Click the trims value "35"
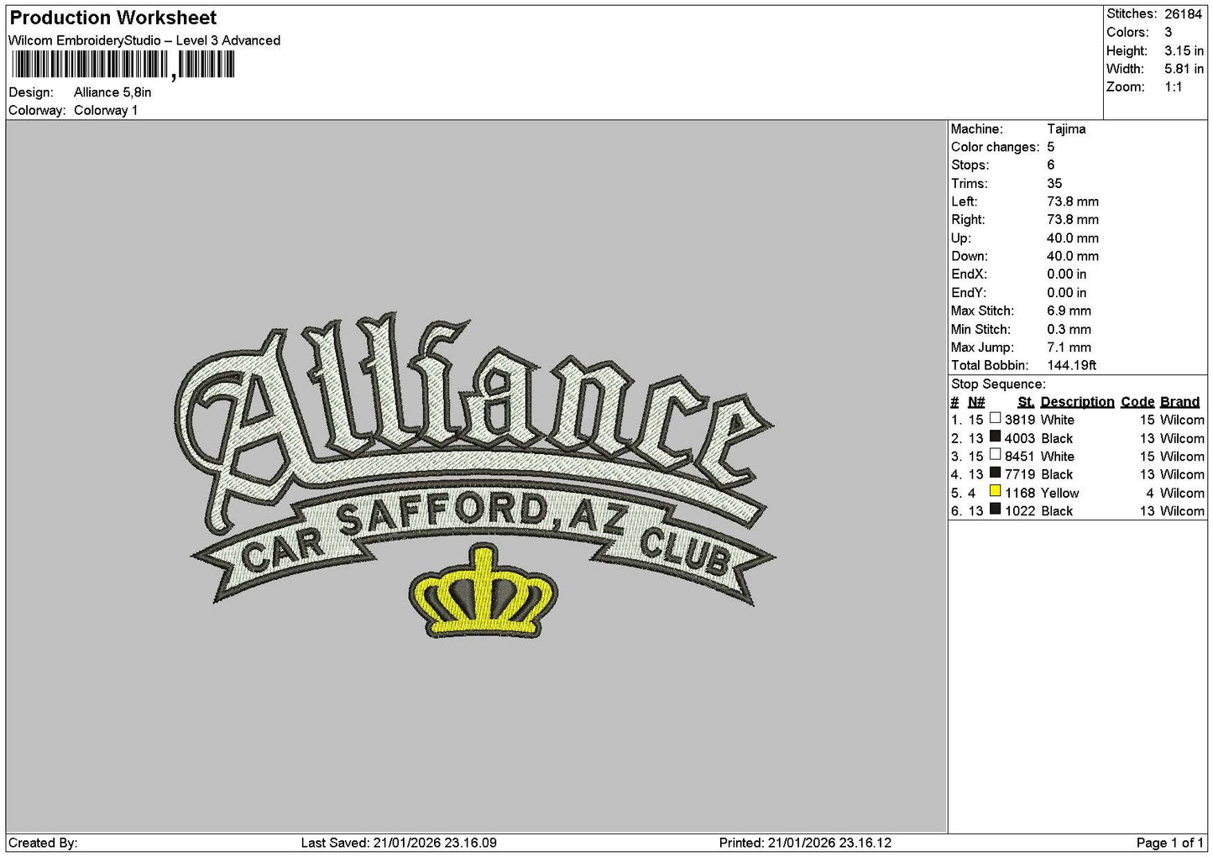This screenshot has width=1213, height=857. 1054,184
